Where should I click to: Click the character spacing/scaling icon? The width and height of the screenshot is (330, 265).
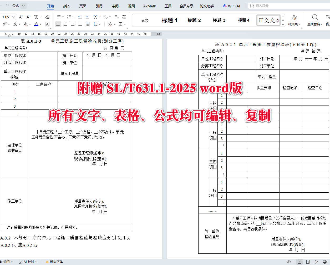tap(95, 17)
